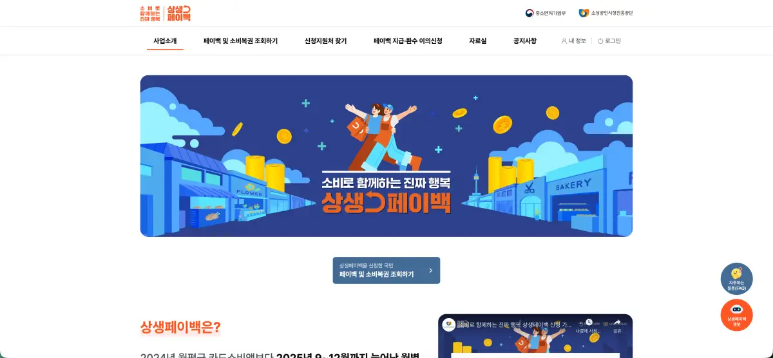Click the blue 페이백 및 소비복권 조회하기 button
Viewport: 773px width, 358px height.
click(386, 270)
